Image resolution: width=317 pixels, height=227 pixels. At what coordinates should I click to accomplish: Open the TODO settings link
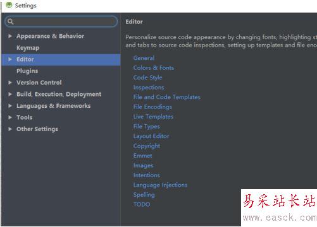142,204
